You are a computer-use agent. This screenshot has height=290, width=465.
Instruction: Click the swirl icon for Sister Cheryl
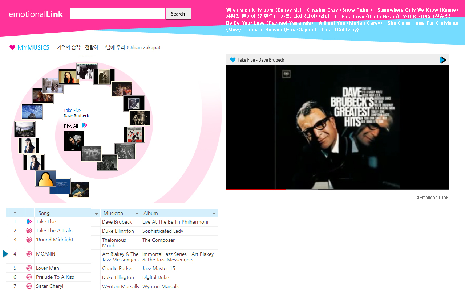click(29, 286)
